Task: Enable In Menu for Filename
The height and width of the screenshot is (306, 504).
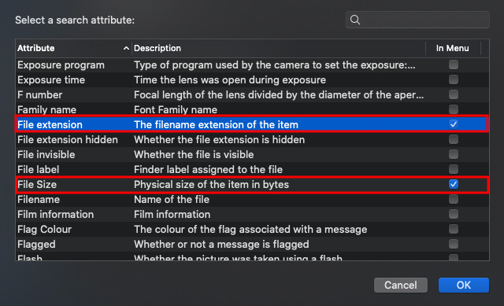Action: (x=454, y=199)
